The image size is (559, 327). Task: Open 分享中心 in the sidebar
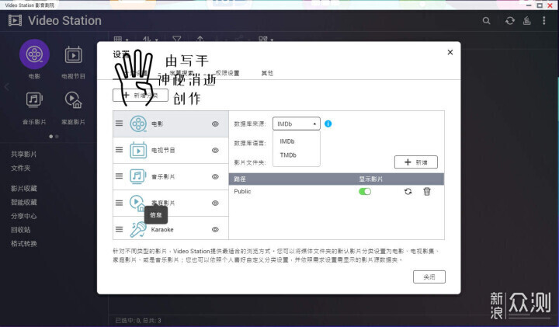tap(23, 216)
